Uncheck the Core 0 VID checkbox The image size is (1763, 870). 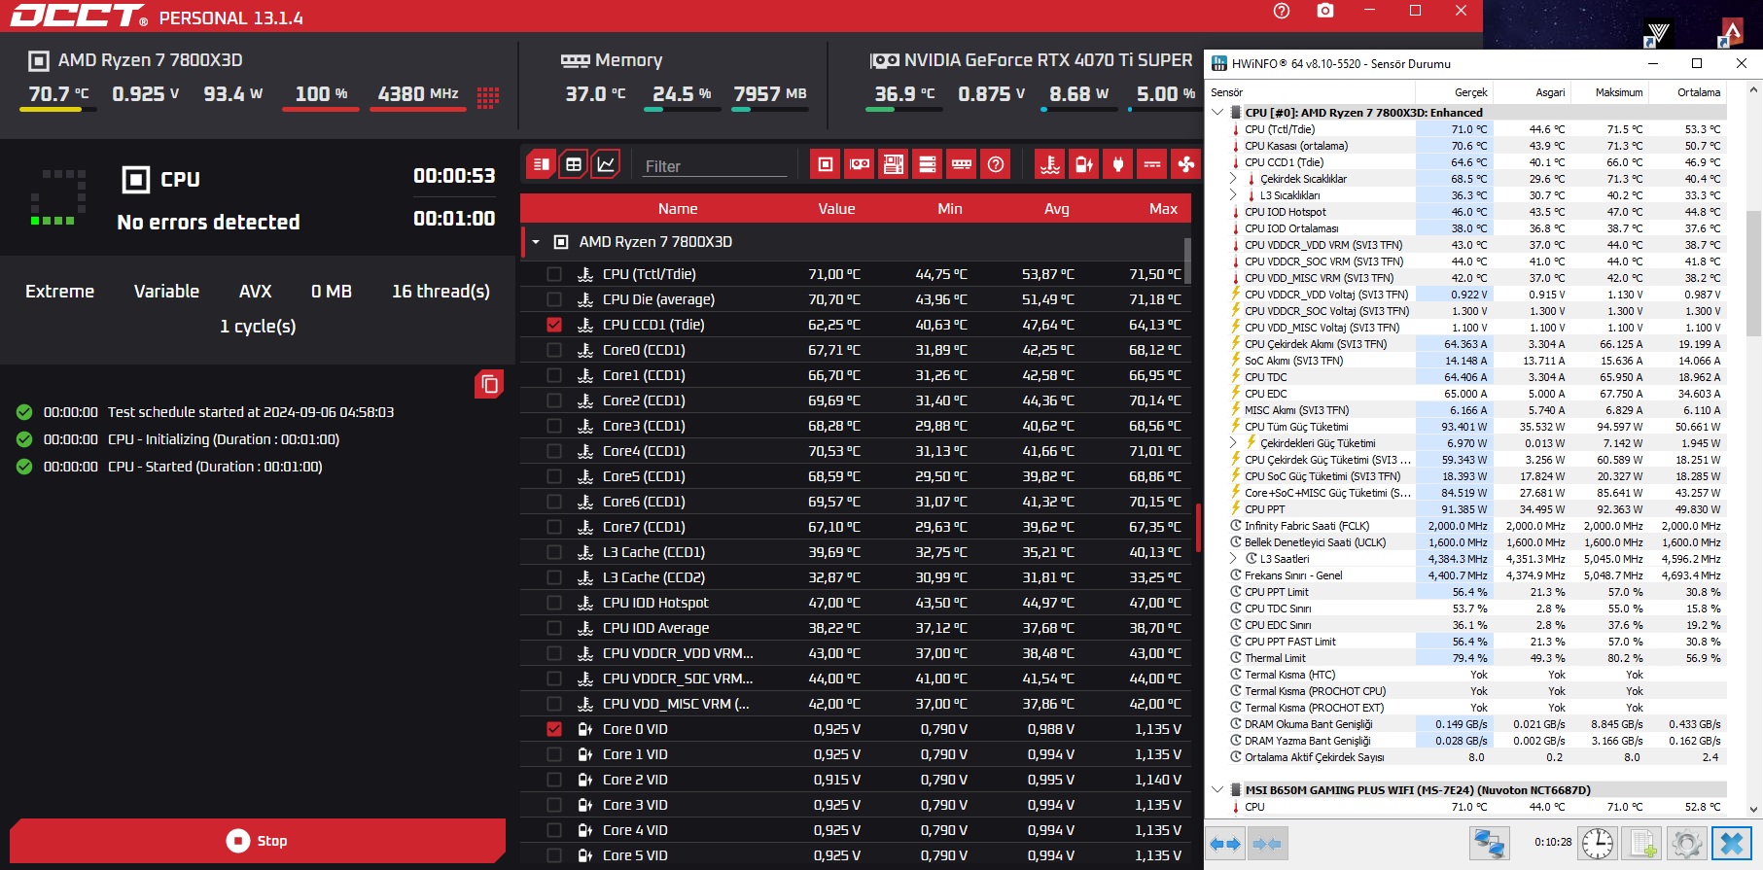pyautogui.click(x=554, y=729)
